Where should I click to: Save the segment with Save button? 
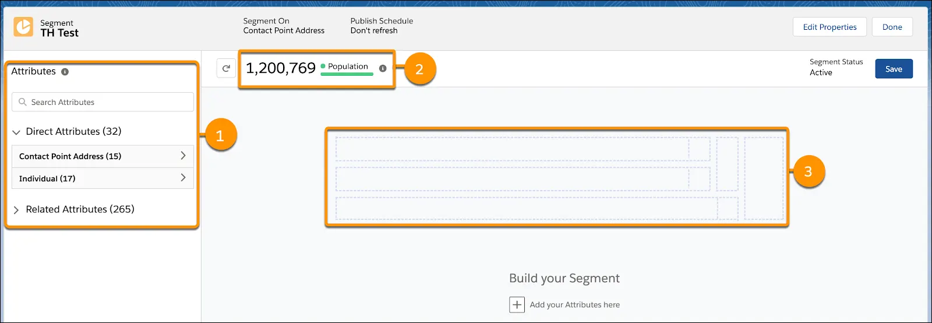pos(894,69)
